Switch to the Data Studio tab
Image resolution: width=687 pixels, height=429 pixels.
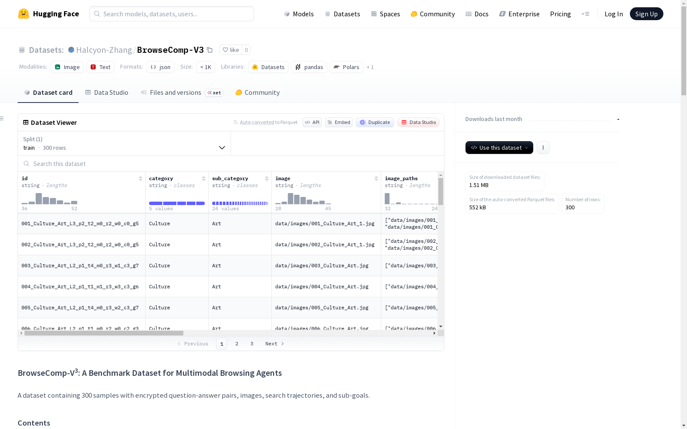pyautogui.click(x=107, y=93)
